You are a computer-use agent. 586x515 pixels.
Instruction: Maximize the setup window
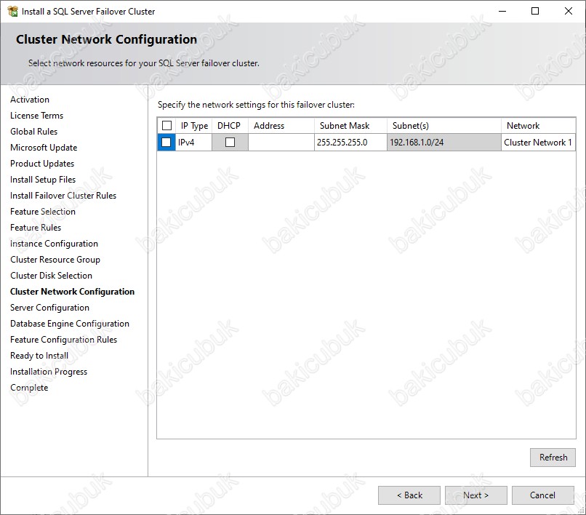point(535,11)
